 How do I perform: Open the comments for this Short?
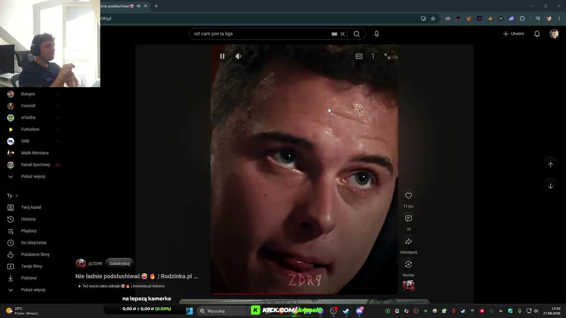click(409, 219)
